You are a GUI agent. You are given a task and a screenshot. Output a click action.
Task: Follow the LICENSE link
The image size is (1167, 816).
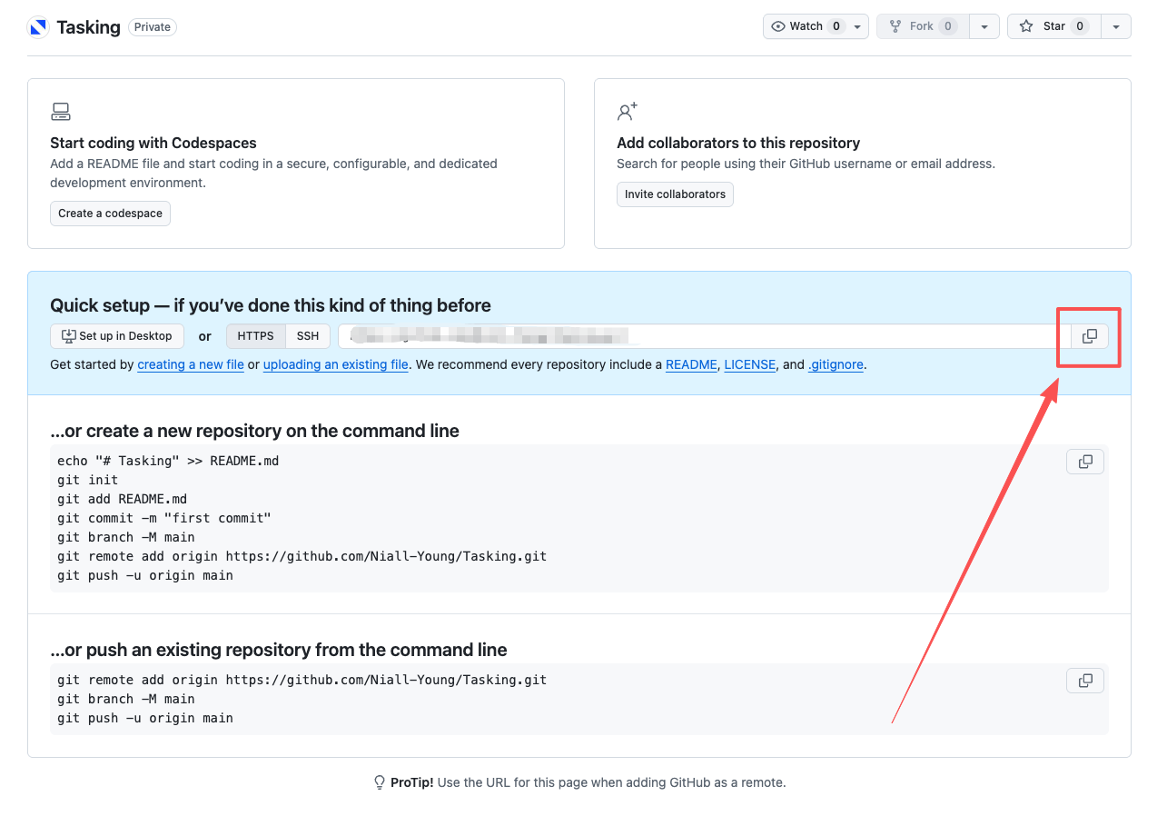pos(750,364)
